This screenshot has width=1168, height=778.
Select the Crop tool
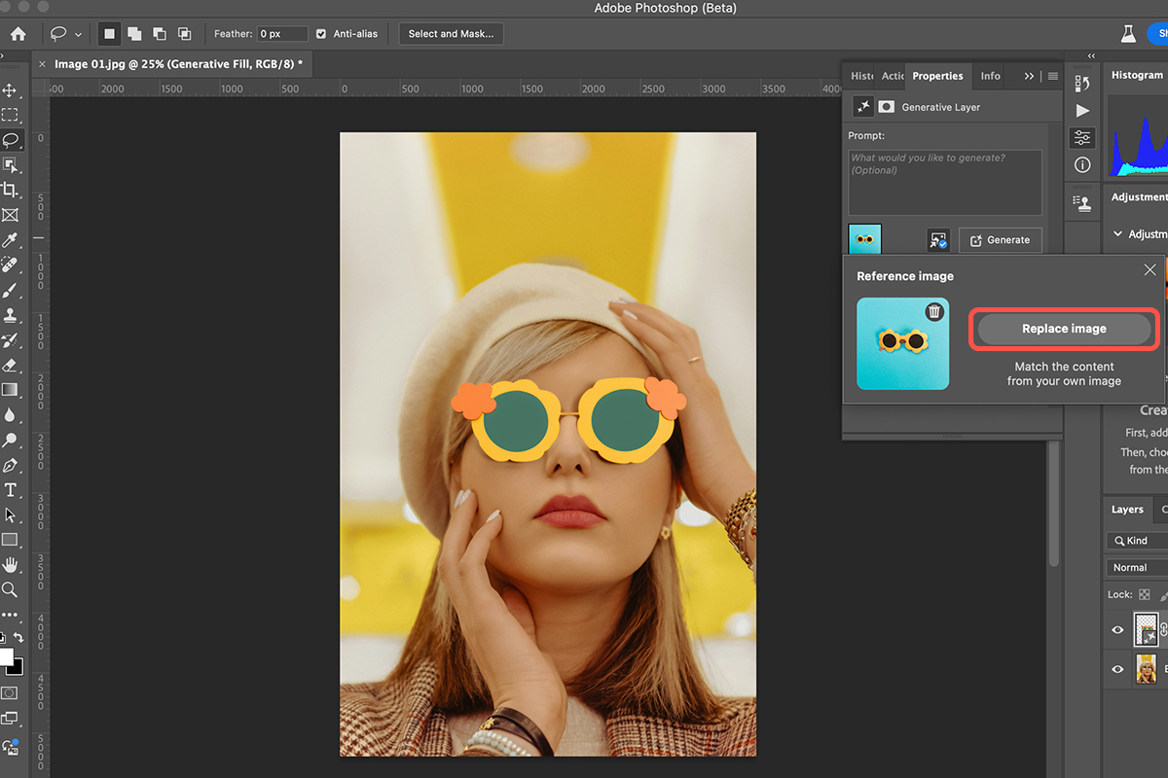(11, 190)
